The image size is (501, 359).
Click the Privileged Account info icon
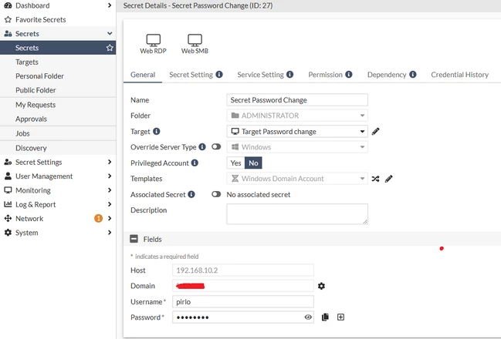coord(195,163)
